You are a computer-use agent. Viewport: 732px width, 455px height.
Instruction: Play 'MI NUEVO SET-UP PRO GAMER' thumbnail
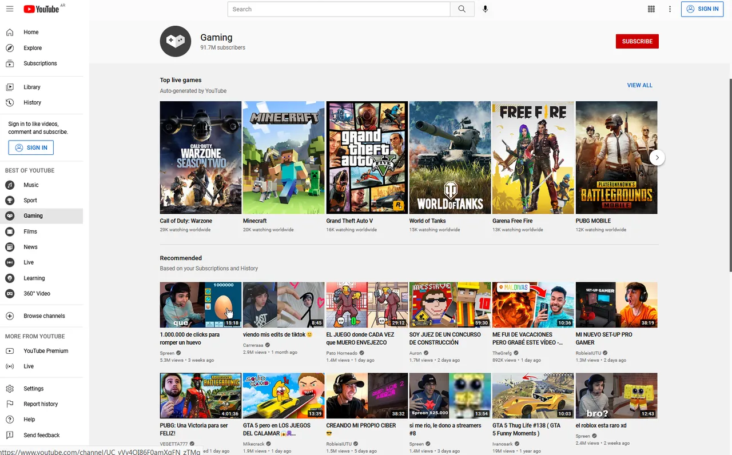coord(616,305)
